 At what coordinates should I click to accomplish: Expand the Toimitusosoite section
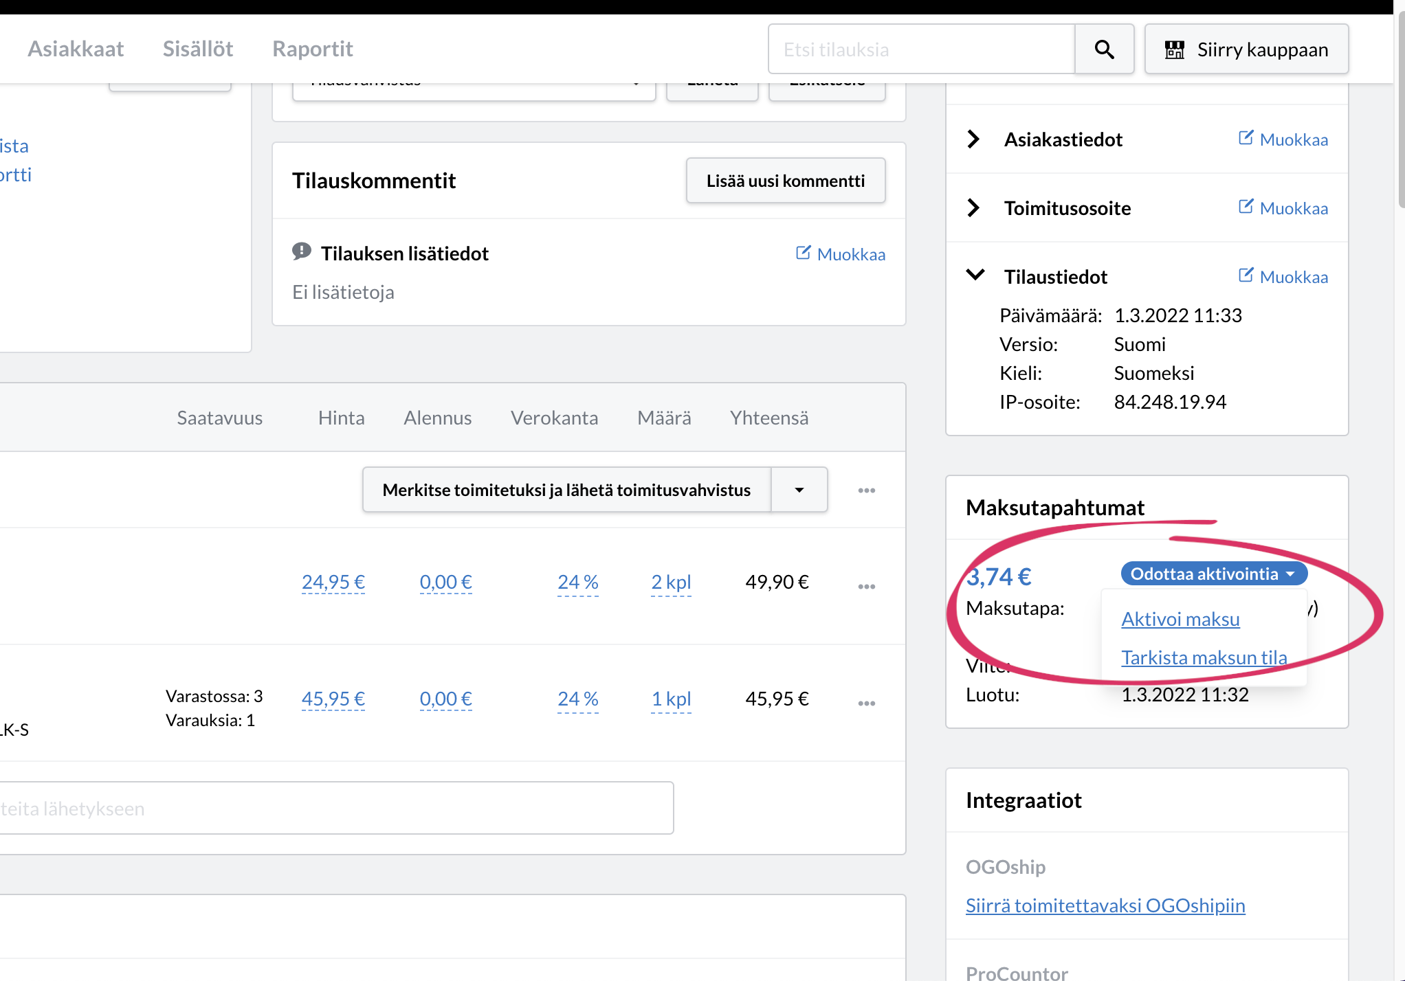(973, 207)
